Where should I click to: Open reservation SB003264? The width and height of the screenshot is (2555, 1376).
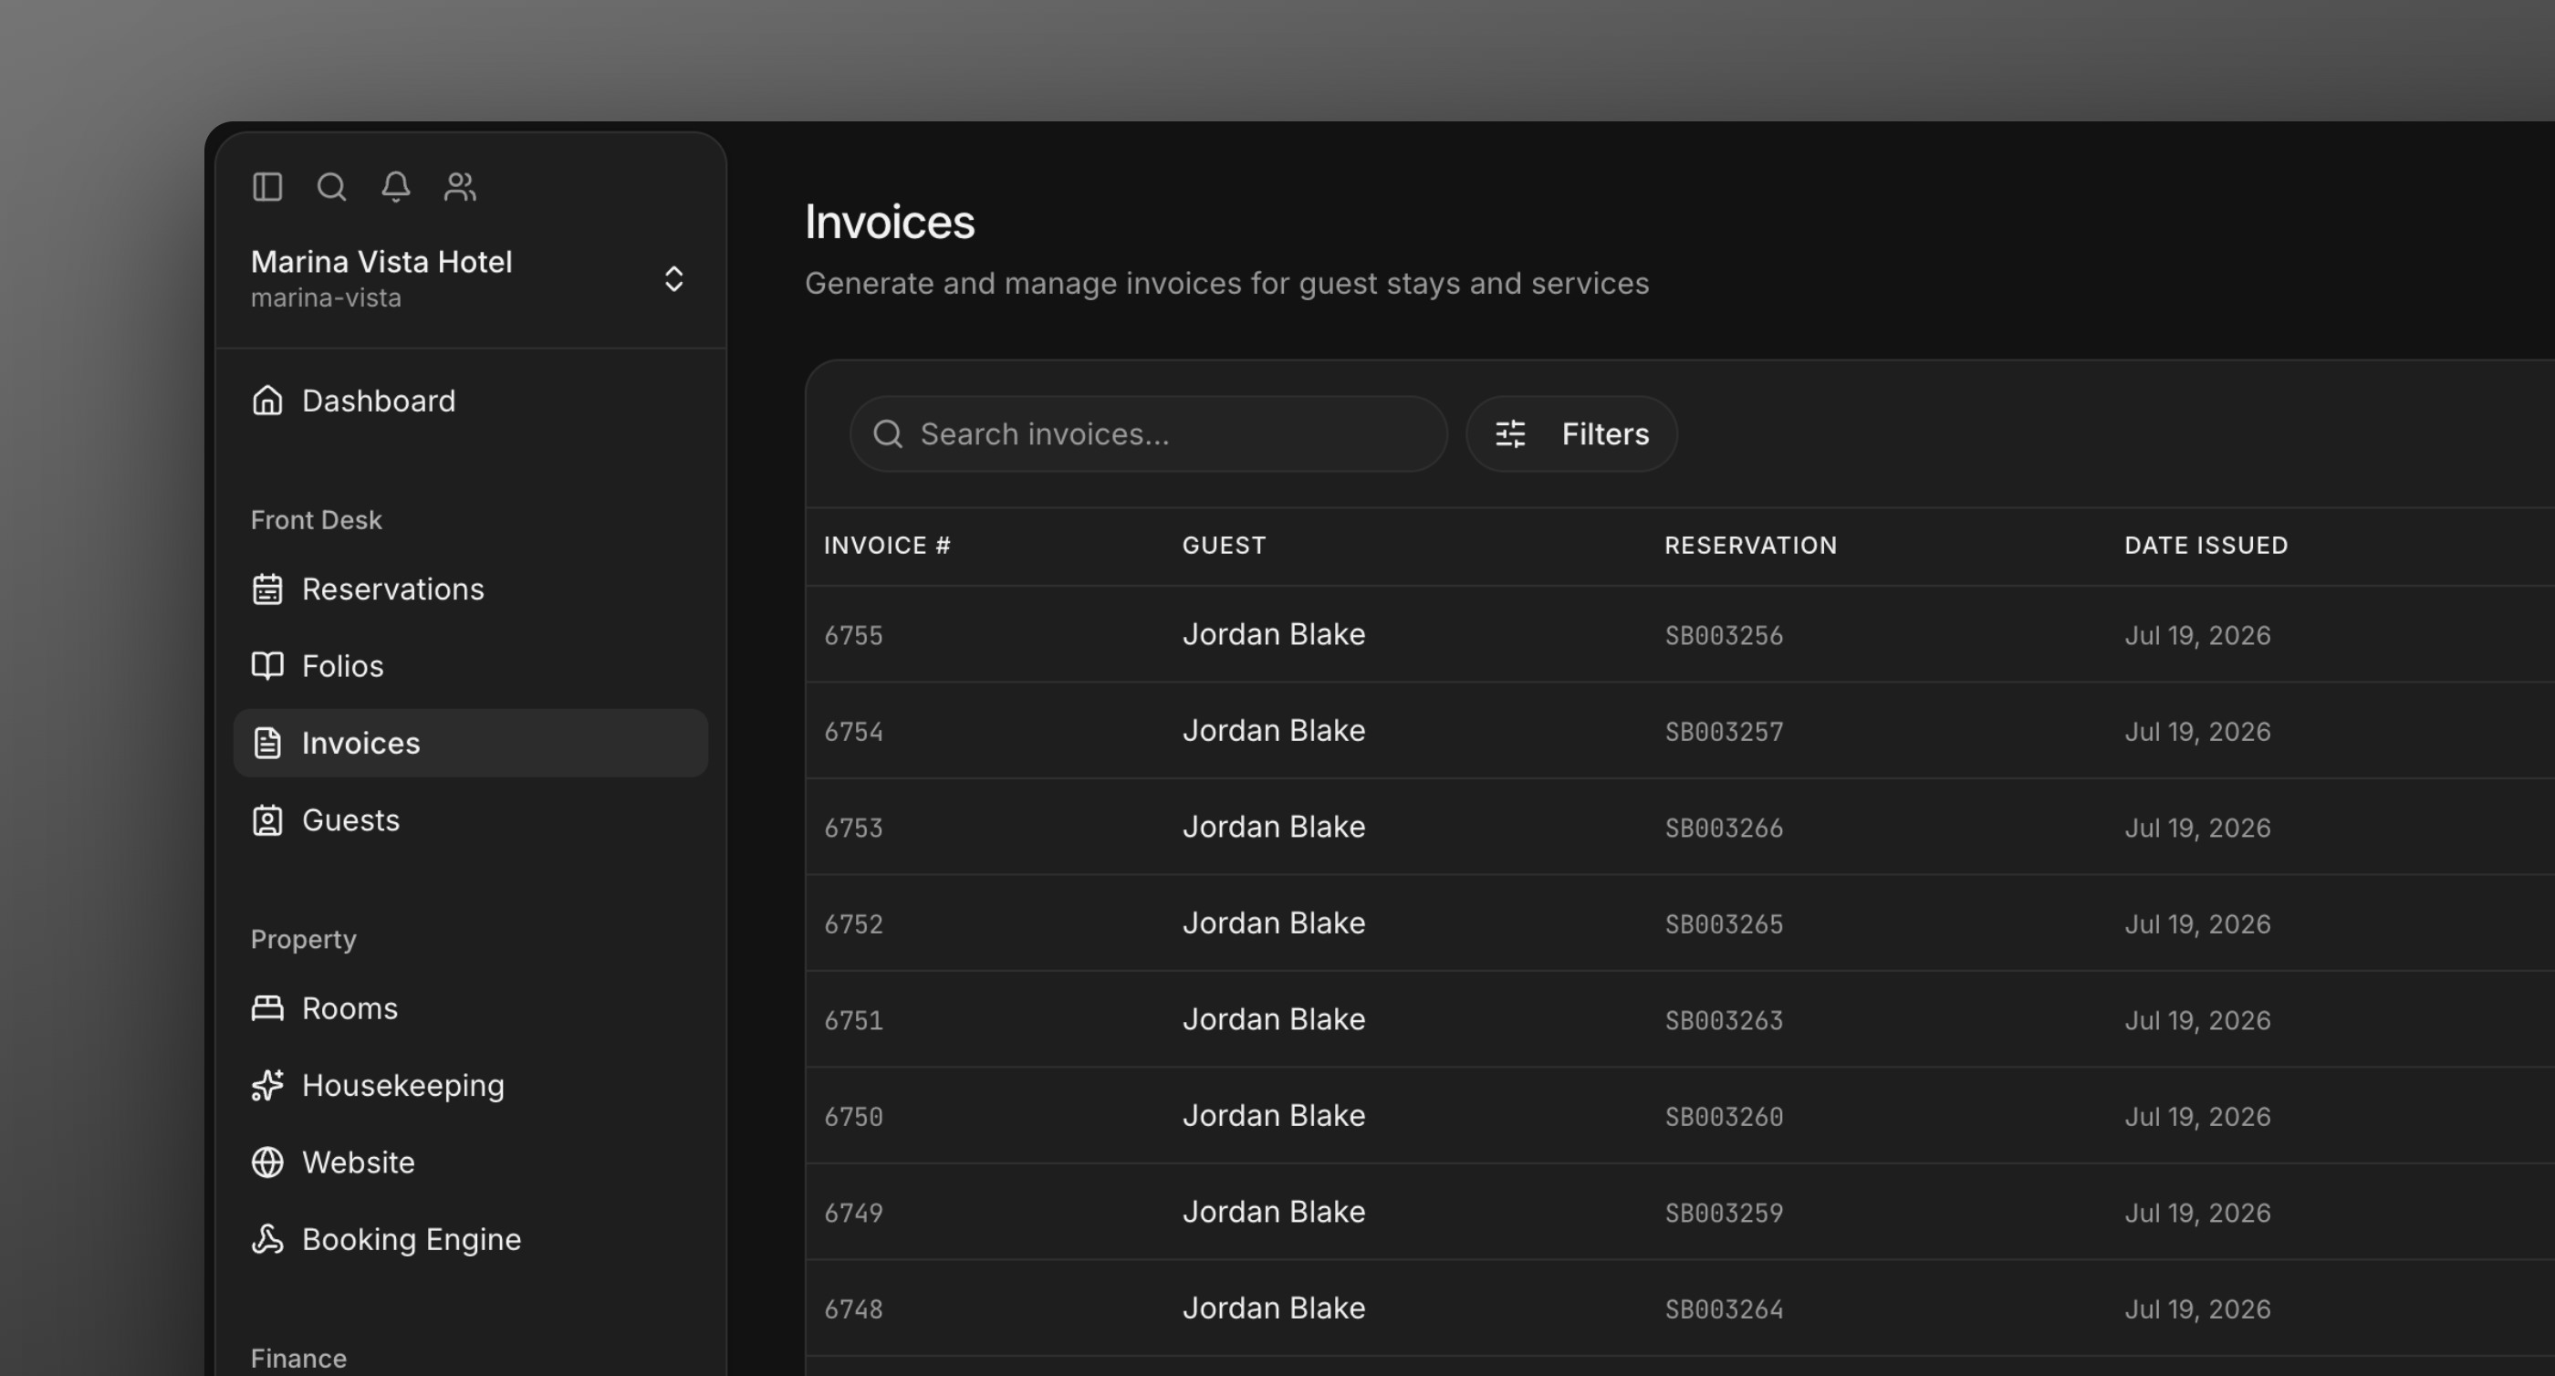point(1724,1308)
